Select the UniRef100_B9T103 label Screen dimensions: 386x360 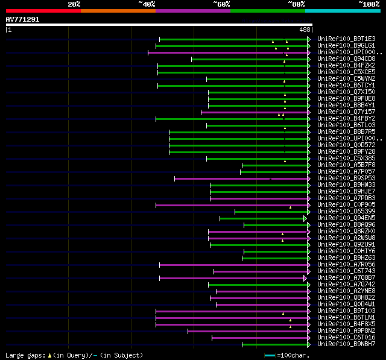tap(346, 311)
